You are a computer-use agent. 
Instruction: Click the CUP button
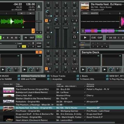coord(100,38)
